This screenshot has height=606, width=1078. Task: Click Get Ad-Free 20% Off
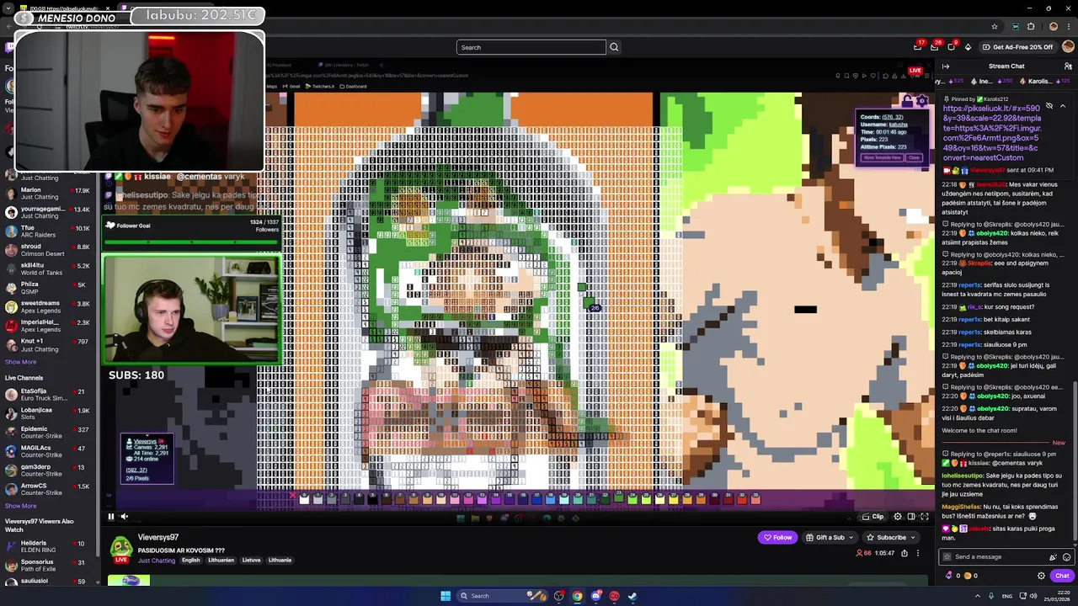[1017, 47]
